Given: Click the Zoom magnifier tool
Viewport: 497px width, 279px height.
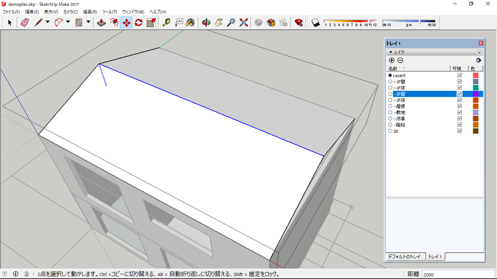Looking at the screenshot, I should coord(231,23).
